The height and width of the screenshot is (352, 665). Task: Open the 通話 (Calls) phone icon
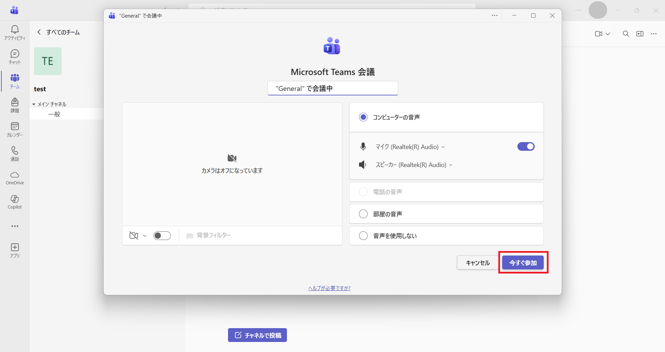click(x=15, y=154)
